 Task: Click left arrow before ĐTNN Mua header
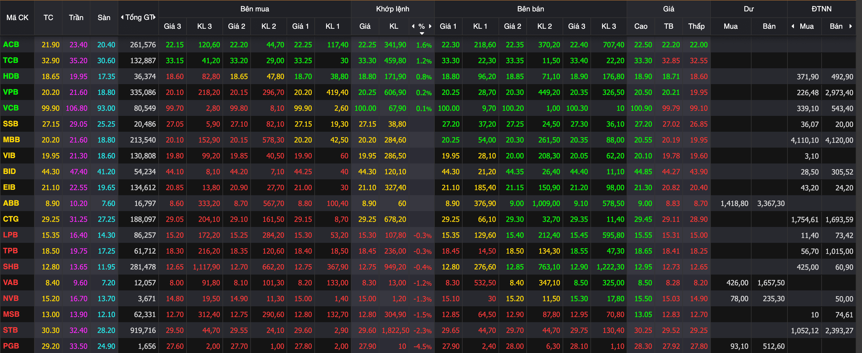[x=793, y=26]
